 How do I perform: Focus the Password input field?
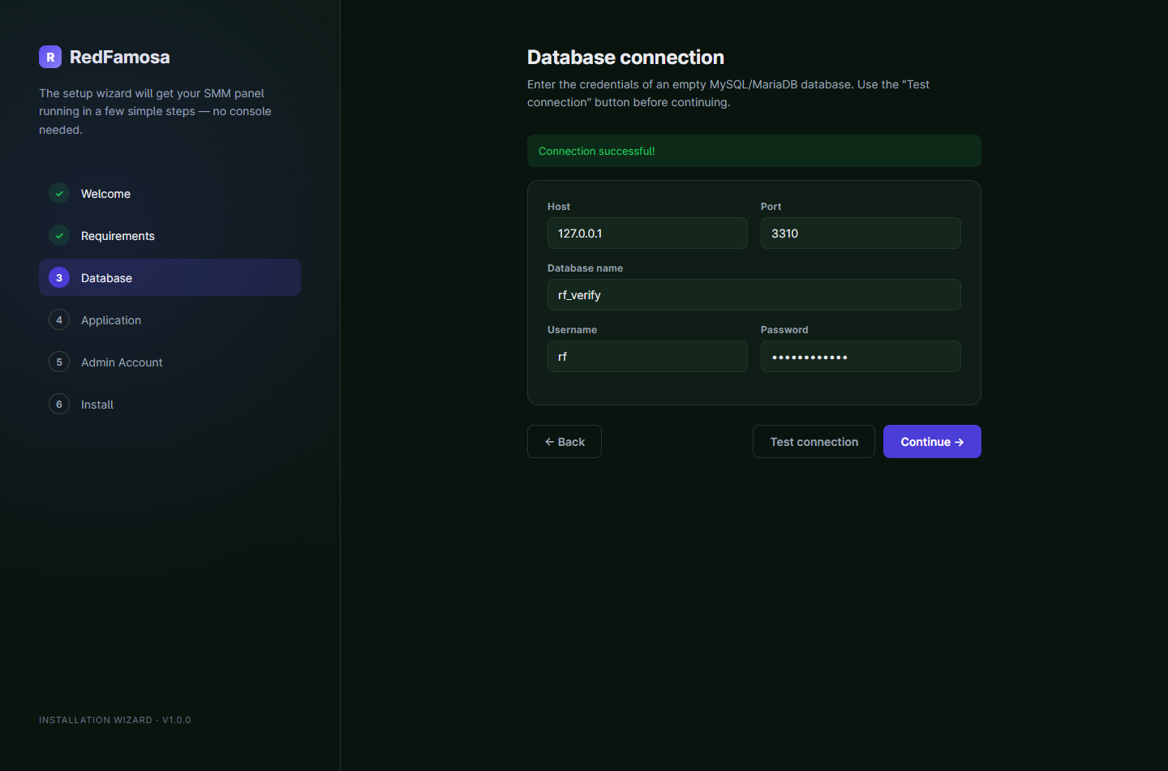pos(861,357)
